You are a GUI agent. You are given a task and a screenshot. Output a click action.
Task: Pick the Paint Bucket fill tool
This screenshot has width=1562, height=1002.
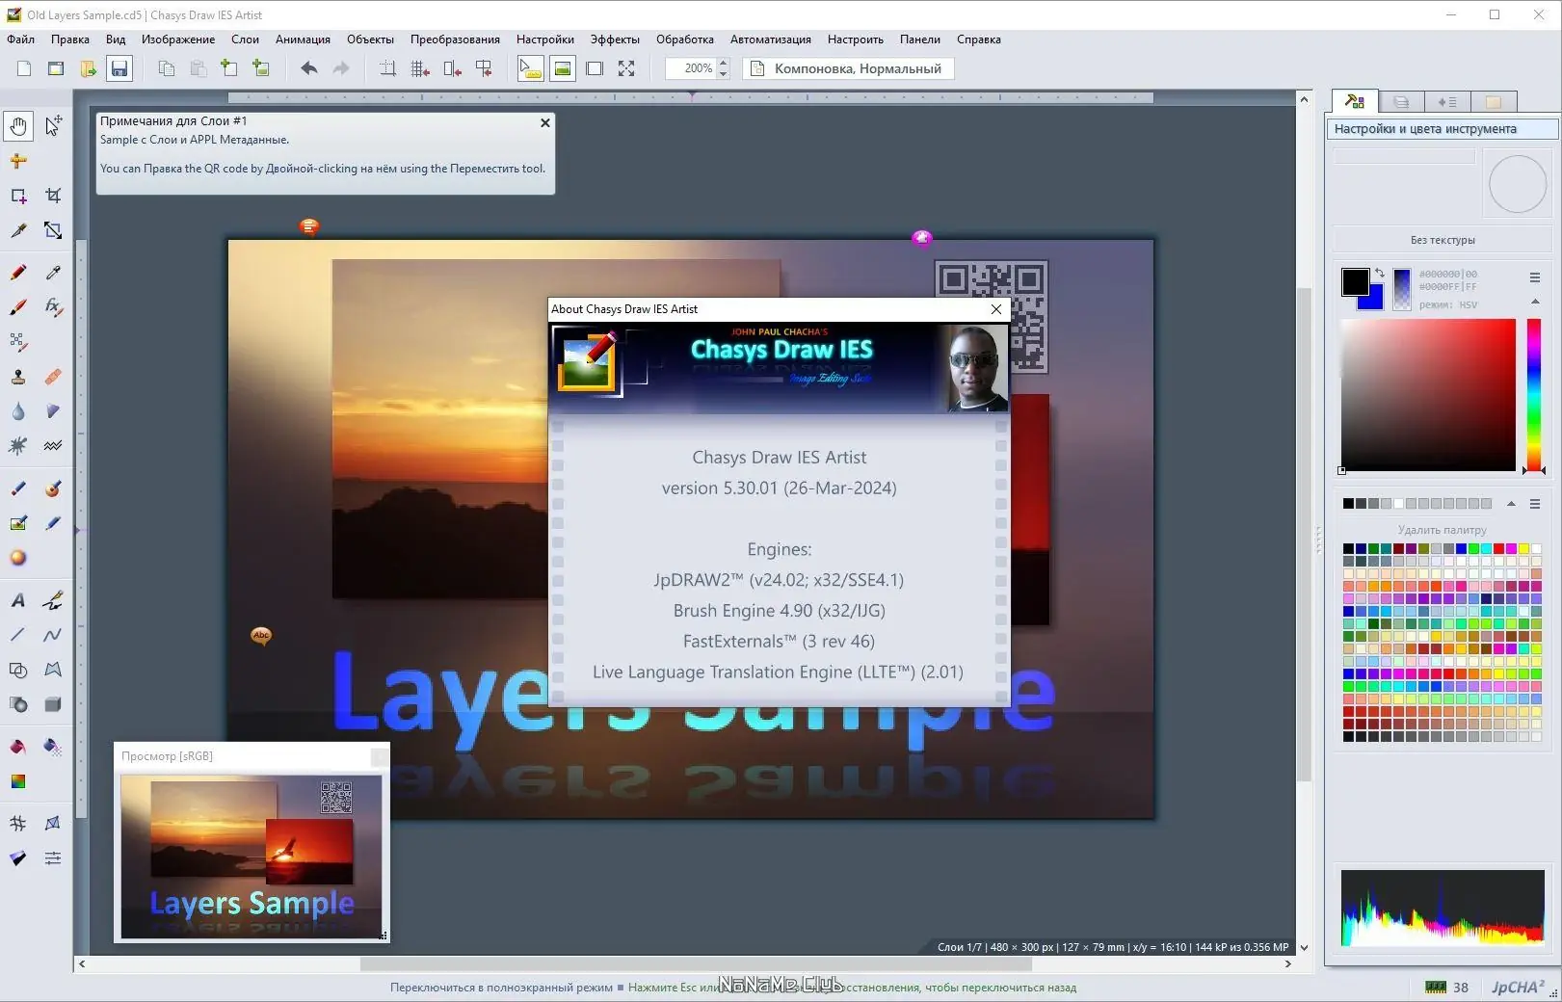(x=18, y=747)
